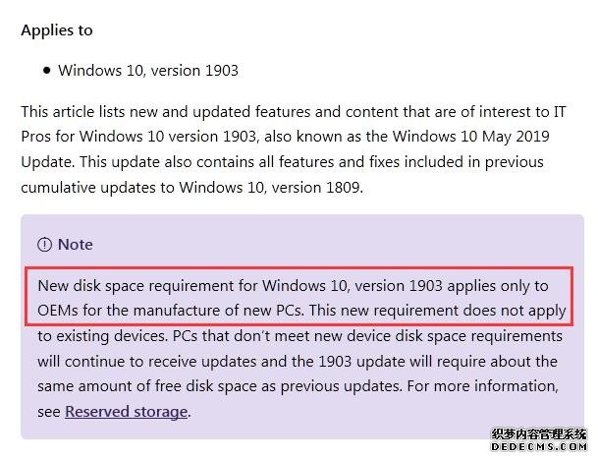
Task: Click the line starting to existing devices
Action: pos(299,336)
